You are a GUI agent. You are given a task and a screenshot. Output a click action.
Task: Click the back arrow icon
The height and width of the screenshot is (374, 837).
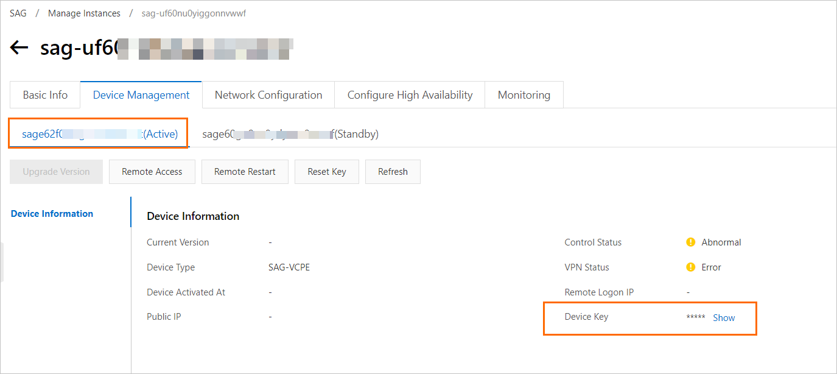[19, 48]
